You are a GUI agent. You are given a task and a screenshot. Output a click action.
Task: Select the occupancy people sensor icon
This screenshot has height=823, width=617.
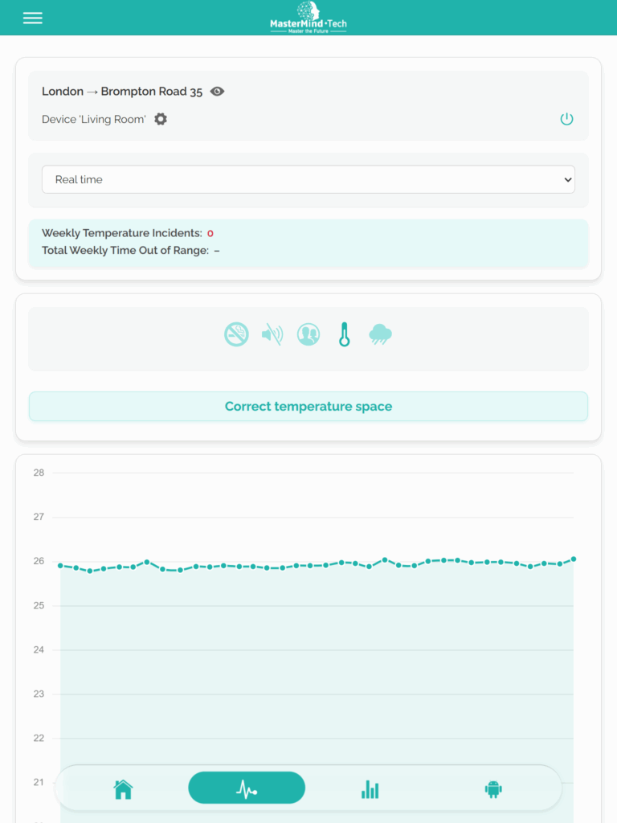coord(308,334)
